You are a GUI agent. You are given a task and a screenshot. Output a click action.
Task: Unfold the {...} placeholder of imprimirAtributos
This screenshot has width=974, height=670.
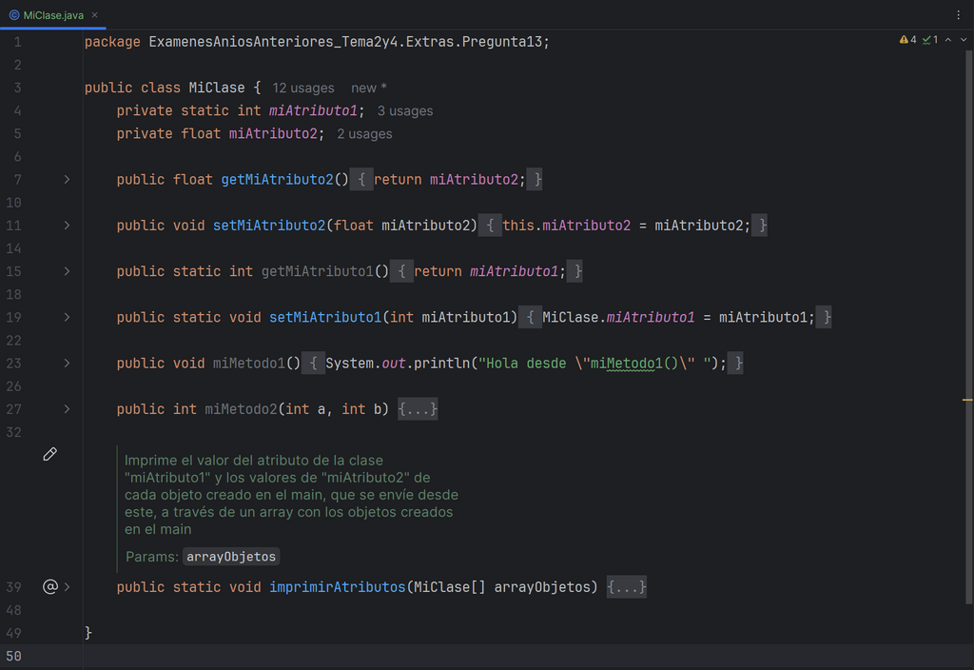[626, 587]
